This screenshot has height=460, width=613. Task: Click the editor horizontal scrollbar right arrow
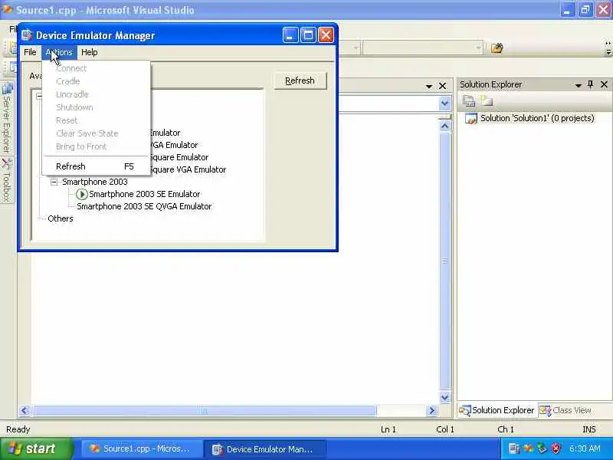[431, 410]
